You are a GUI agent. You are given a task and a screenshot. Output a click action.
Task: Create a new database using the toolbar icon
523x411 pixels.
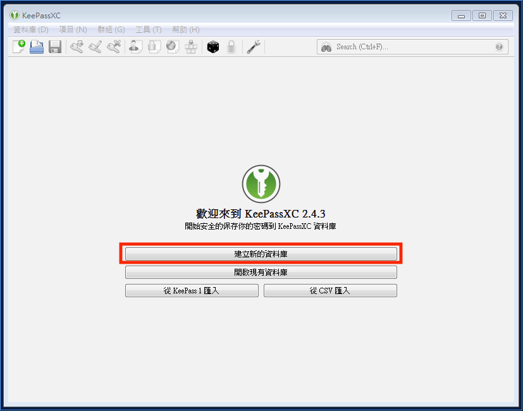tap(17, 46)
